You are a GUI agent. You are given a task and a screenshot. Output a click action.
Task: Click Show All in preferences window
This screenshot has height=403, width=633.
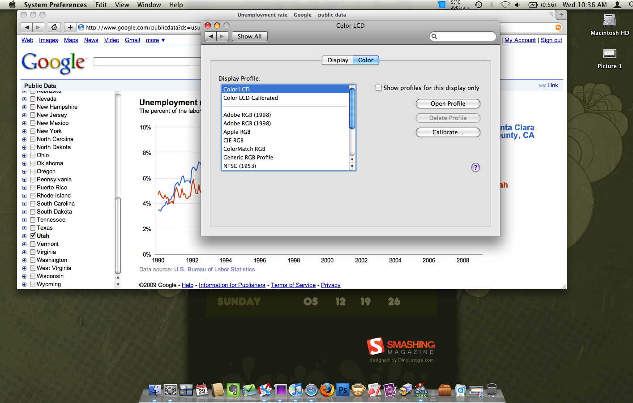tap(249, 36)
